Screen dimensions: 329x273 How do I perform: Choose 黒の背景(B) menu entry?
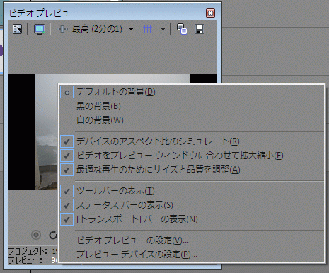(x=192, y=106)
